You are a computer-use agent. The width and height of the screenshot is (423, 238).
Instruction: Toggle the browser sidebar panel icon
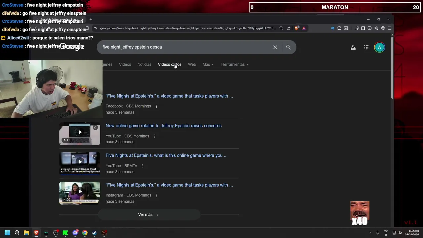pos(363,28)
